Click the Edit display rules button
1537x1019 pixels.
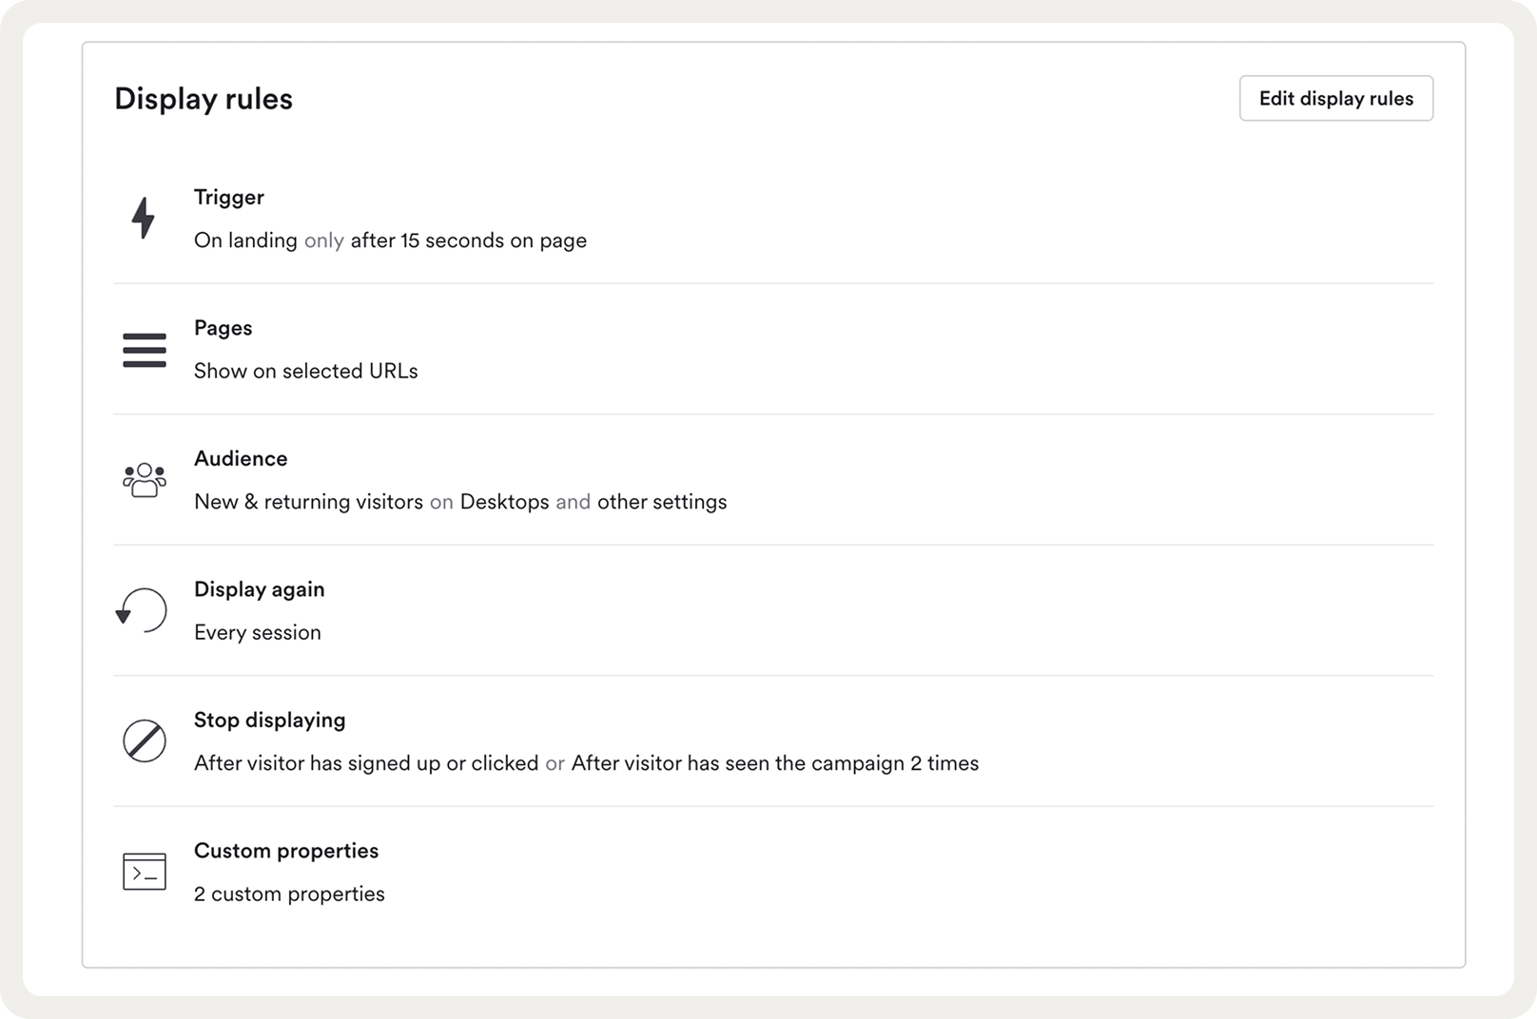1335,99
